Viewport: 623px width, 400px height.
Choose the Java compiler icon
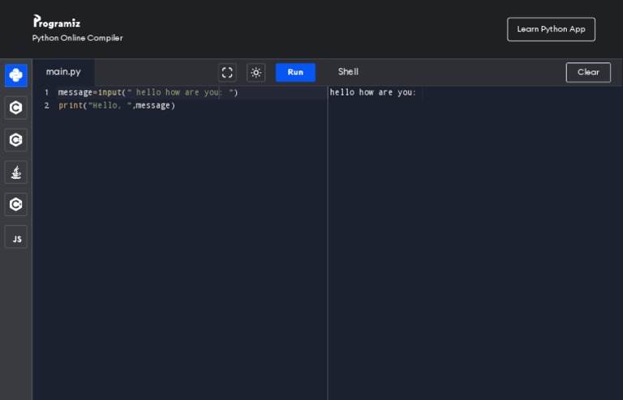[x=16, y=172]
